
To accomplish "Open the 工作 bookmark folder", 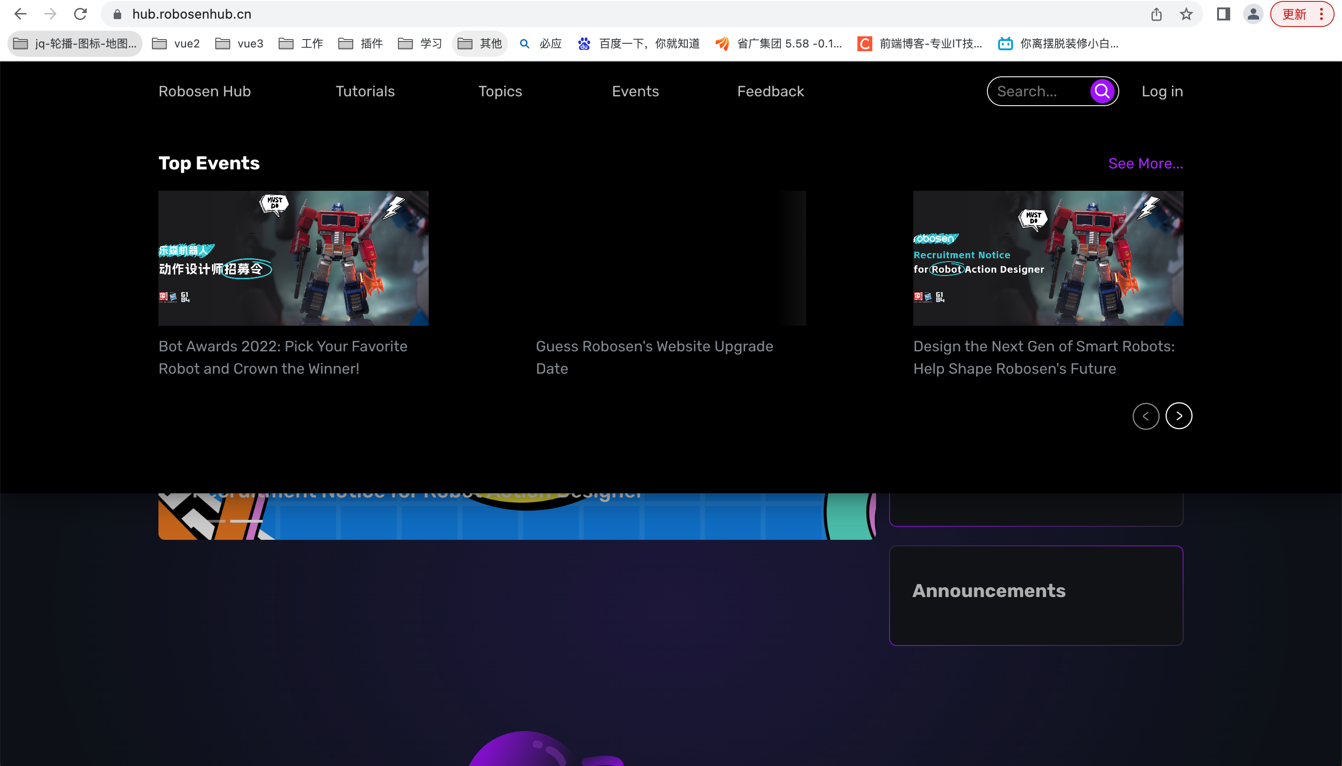I will (301, 44).
